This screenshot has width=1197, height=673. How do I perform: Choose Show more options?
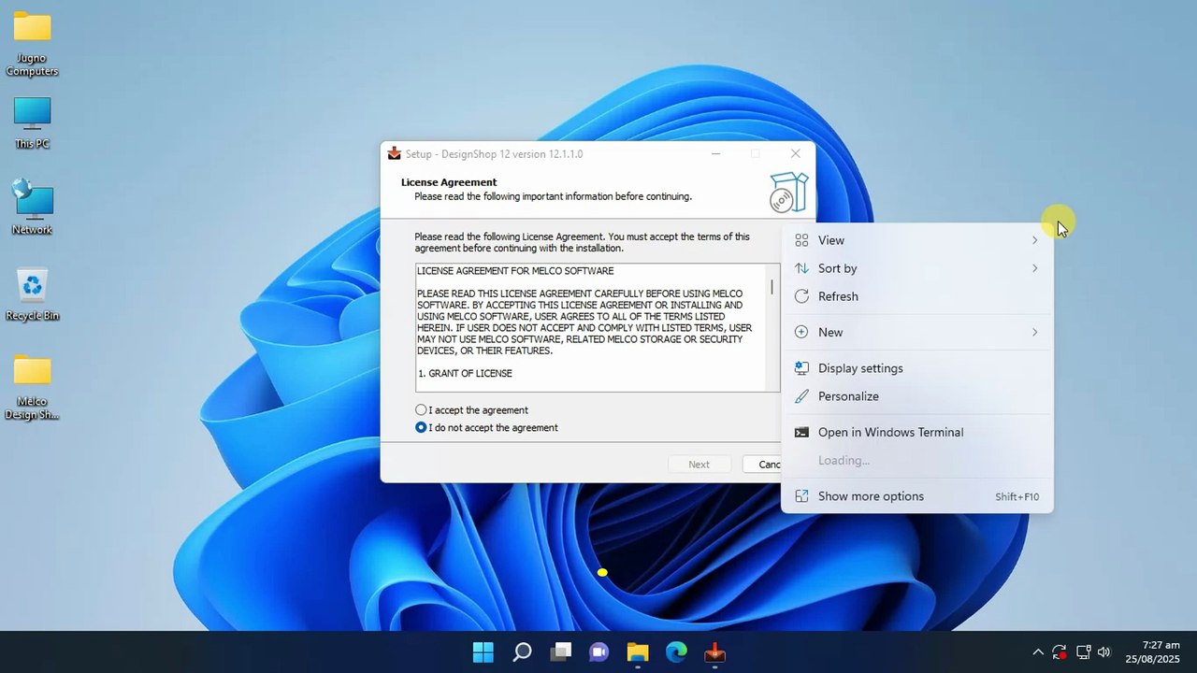pos(916,496)
